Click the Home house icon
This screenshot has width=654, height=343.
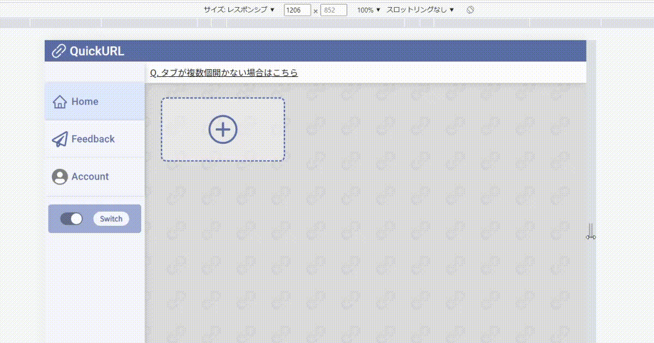60,102
